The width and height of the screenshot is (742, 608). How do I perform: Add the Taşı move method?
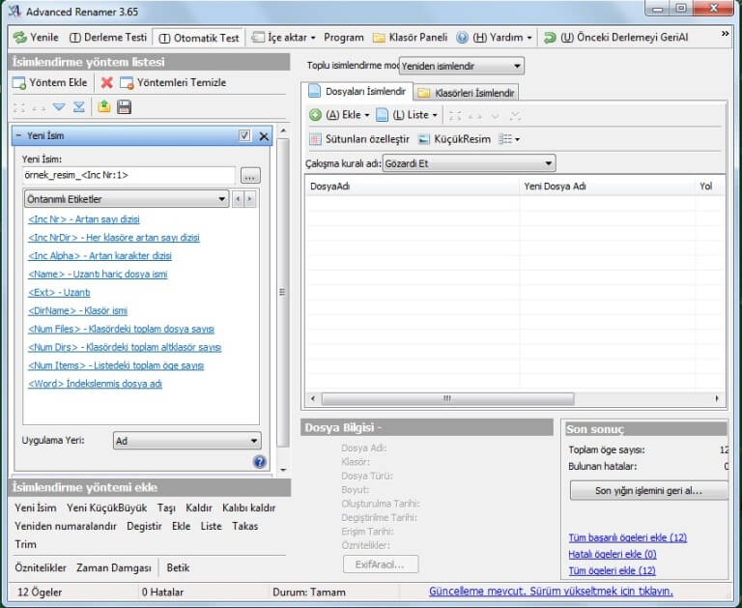coord(166,508)
